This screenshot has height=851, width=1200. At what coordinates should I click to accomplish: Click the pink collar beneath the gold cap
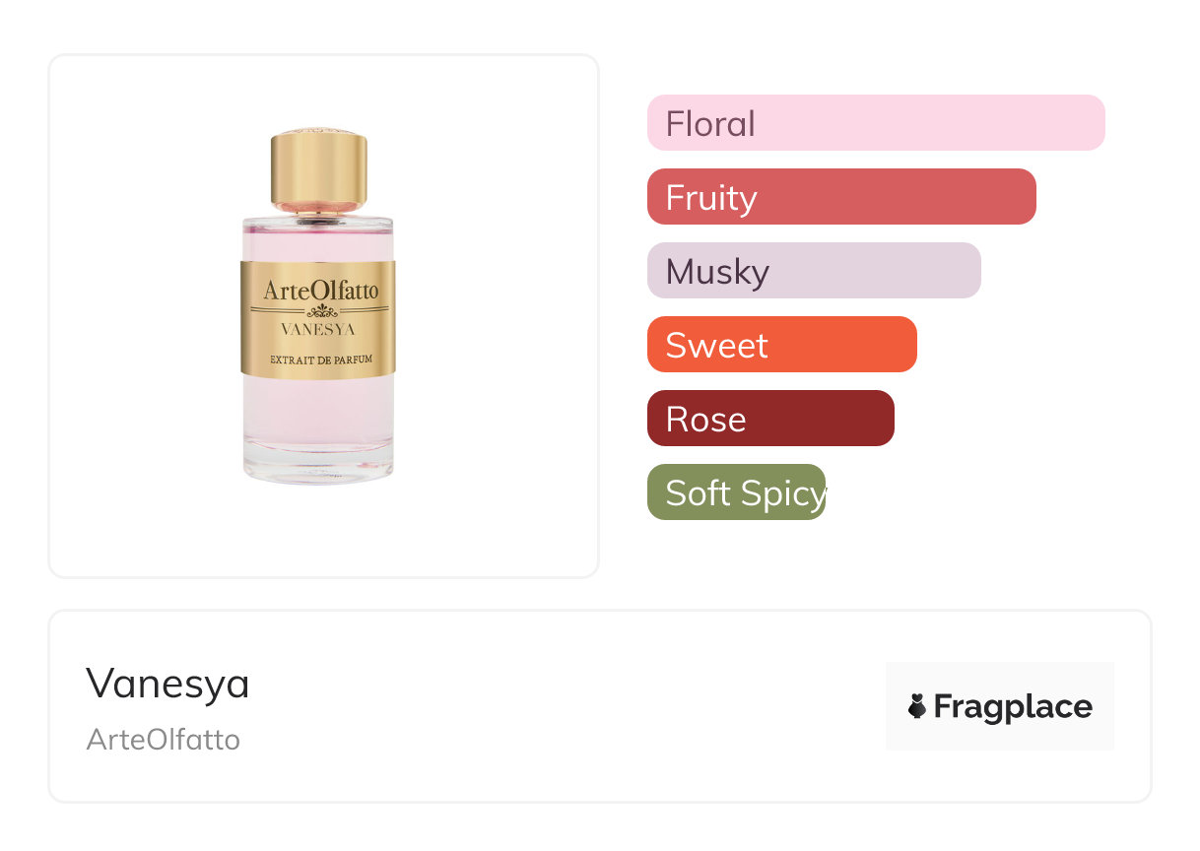(x=318, y=210)
